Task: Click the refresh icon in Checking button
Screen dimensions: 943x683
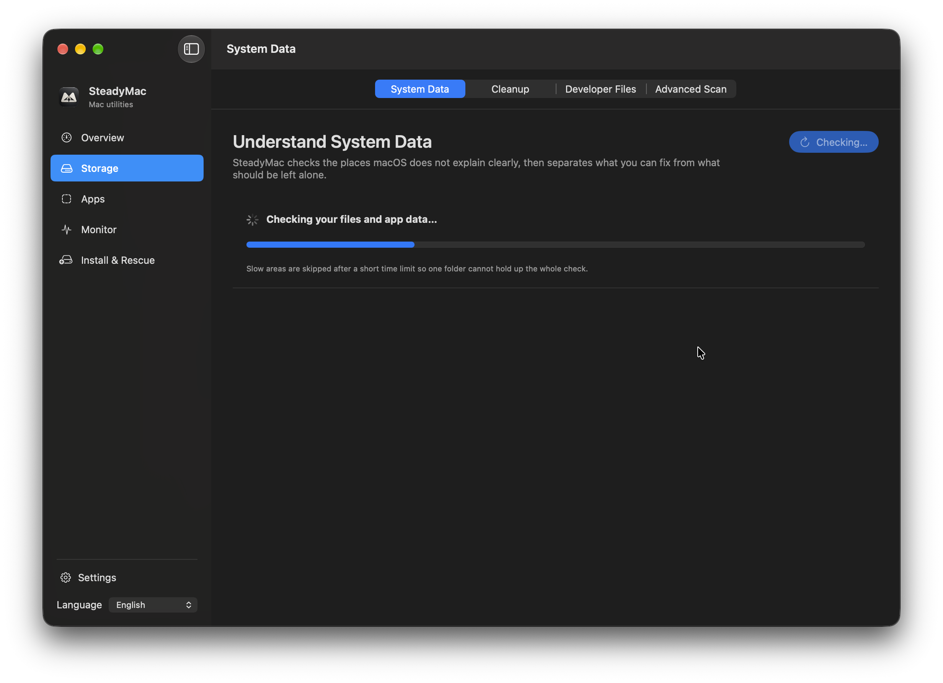Action: coord(805,142)
